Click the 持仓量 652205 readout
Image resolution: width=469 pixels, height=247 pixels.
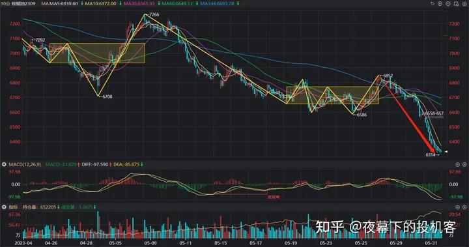39,207
